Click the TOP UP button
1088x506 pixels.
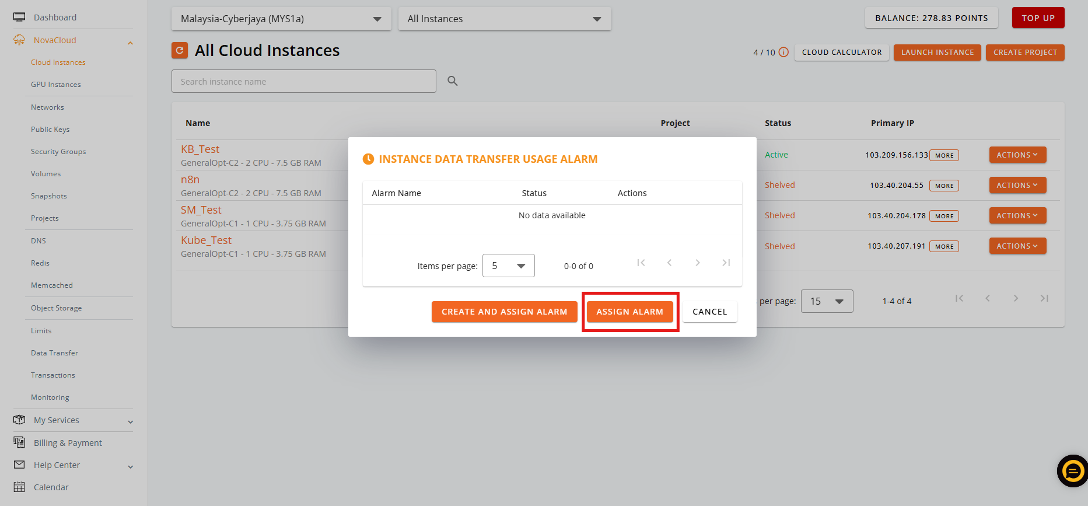tap(1038, 18)
